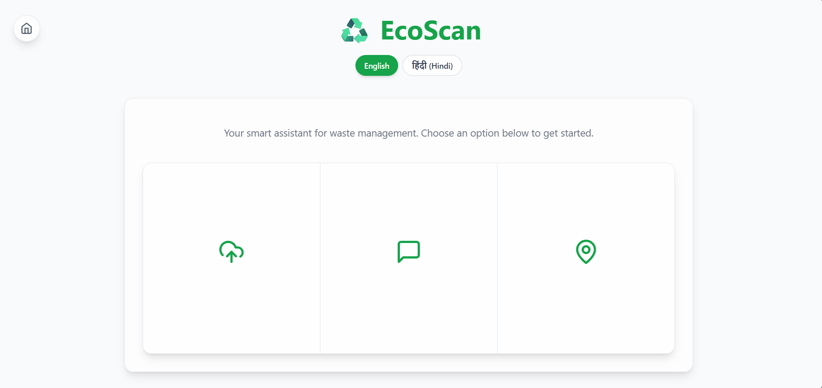Click the home icon button

click(27, 29)
